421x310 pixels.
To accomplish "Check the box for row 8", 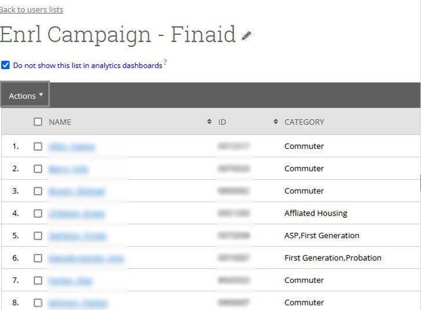I will point(38,302).
